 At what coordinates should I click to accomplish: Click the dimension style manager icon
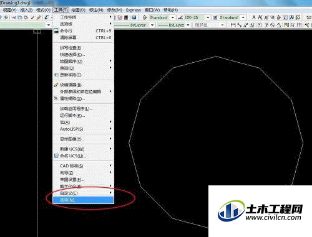click(180, 17)
